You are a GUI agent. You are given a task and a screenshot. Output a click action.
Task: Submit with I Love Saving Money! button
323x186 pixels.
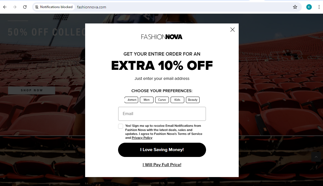pos(162,150)
